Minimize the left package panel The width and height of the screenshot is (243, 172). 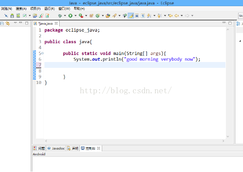[21, 22]
